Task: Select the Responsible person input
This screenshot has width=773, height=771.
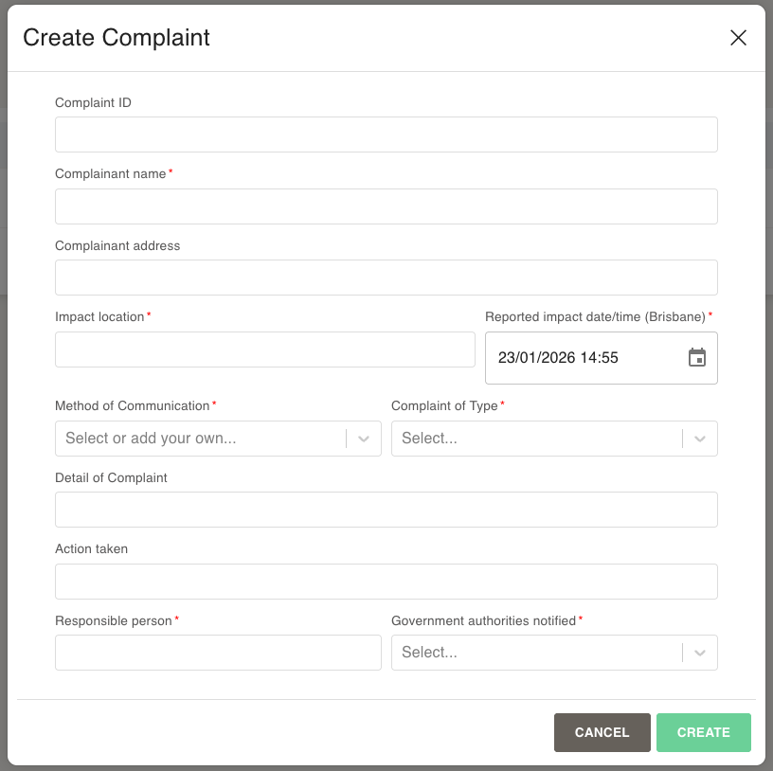Action: point(218,653)
